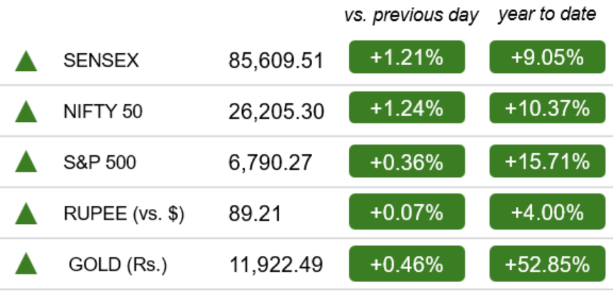This screenshot has height=304, width=613.
Task: Click the +1.24% previous day badge
Action: [407, 107]
